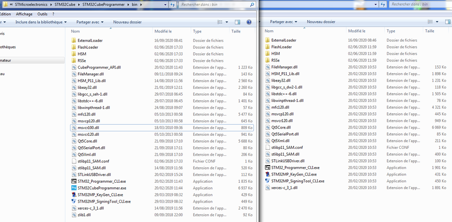Click refresh icon next to right address bar

pyautogui.click(x=383, y=5)
